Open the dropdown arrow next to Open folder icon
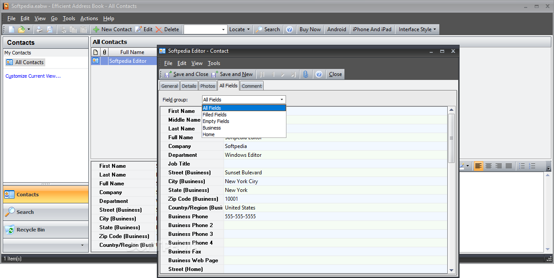Viewport: 554px width, 278px height. (x=29, y=29)
